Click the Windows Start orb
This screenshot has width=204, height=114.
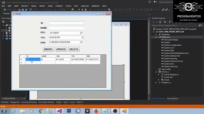coord(4,111)
